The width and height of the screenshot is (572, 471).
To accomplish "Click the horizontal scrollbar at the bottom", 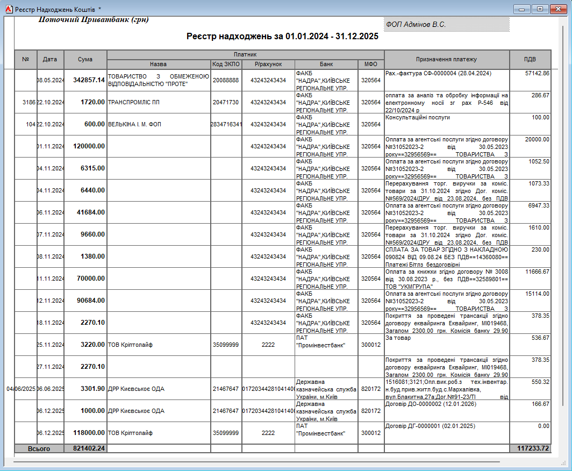I will tap(256, 461).
